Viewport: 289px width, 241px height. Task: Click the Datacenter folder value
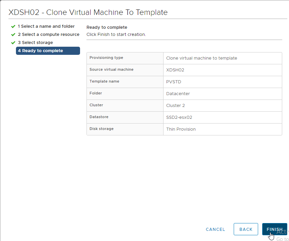tap(178, 93)
